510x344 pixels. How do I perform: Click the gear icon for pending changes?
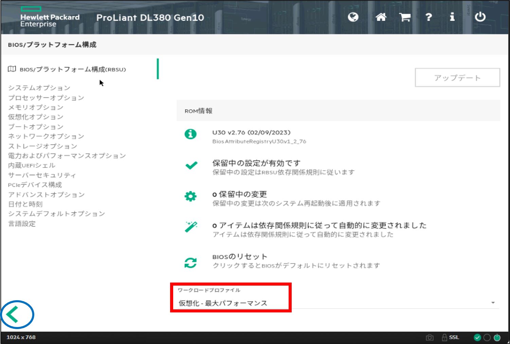[190, 196]
